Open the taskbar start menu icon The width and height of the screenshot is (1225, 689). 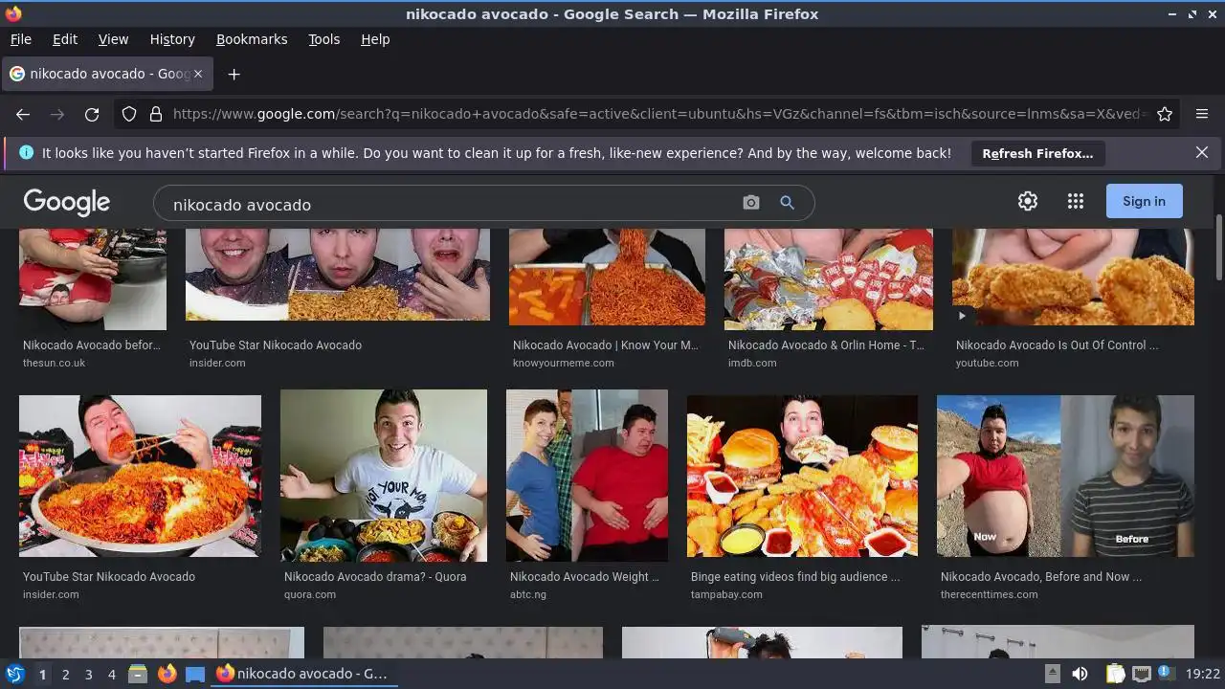(15, 674)
